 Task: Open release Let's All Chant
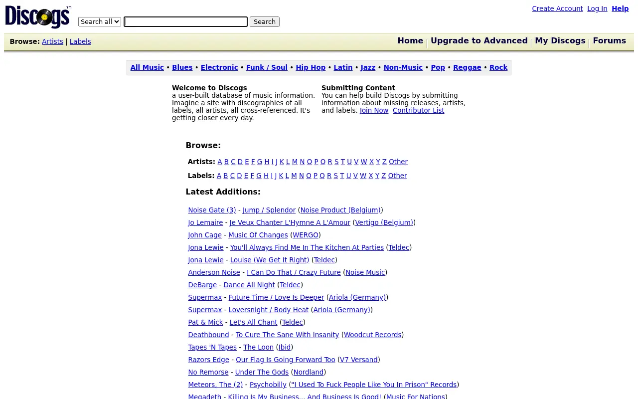click(x=253, y=322)
